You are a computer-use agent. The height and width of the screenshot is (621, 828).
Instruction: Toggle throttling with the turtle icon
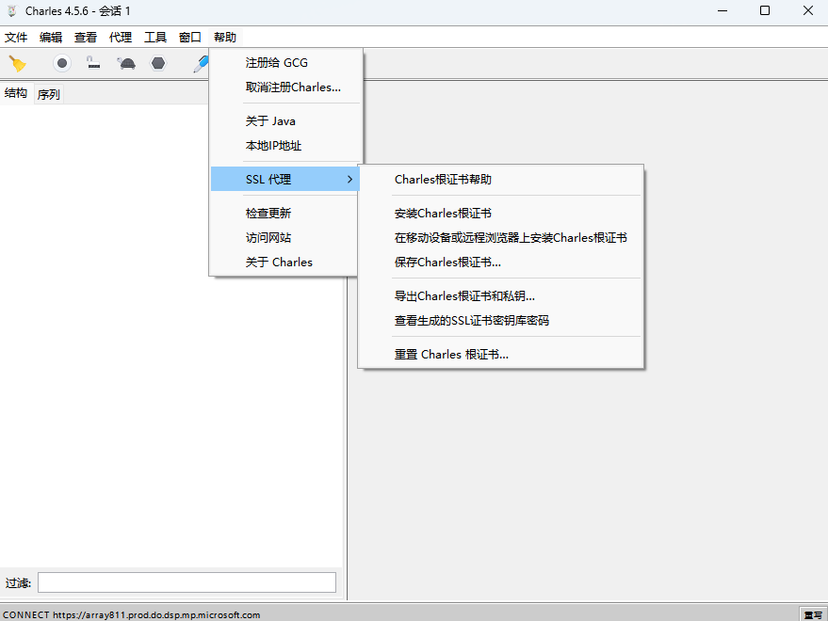126,63
